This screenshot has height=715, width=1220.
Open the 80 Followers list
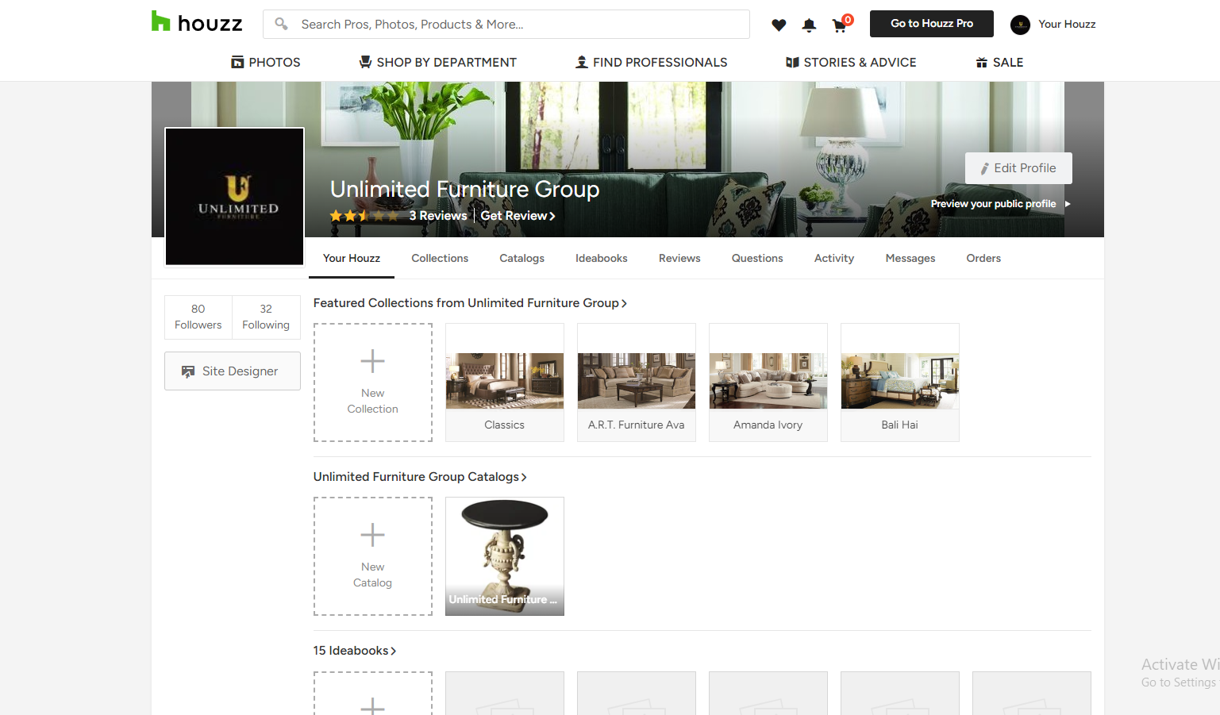tap(198, 317)
